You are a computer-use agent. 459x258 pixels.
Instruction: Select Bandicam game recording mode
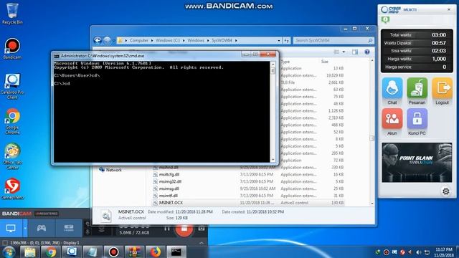42,228
